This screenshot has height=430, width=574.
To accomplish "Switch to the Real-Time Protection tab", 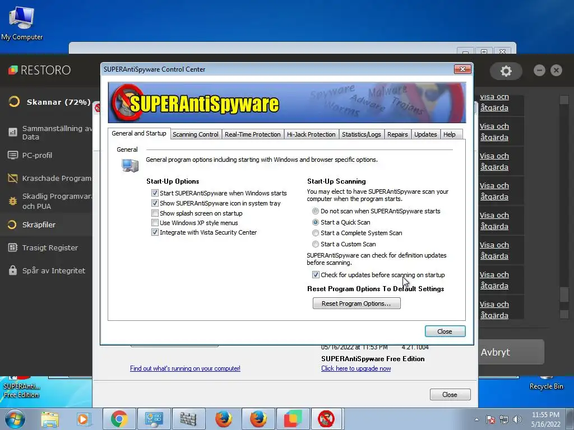I will pyautogui.click(x=253, y=134).
